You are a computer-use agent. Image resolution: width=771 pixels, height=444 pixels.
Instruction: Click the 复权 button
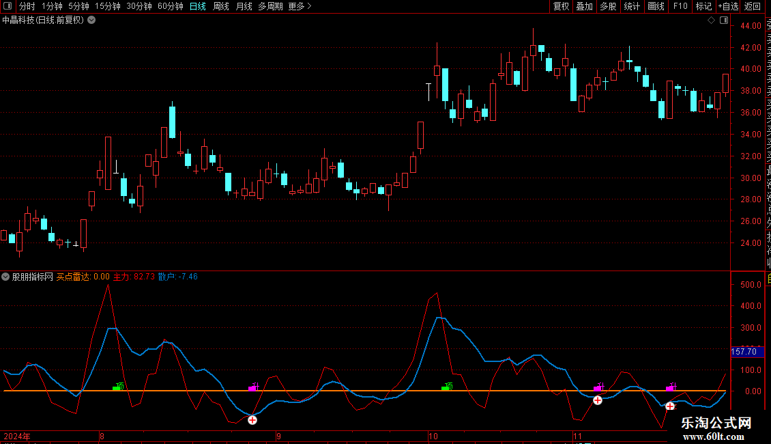[561, 6]
